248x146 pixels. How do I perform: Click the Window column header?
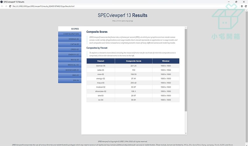(x=166, y=61)
